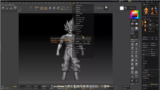Open the Texture selector slot
This screenshot has height=90, width=160.
[x=136, y=33]
